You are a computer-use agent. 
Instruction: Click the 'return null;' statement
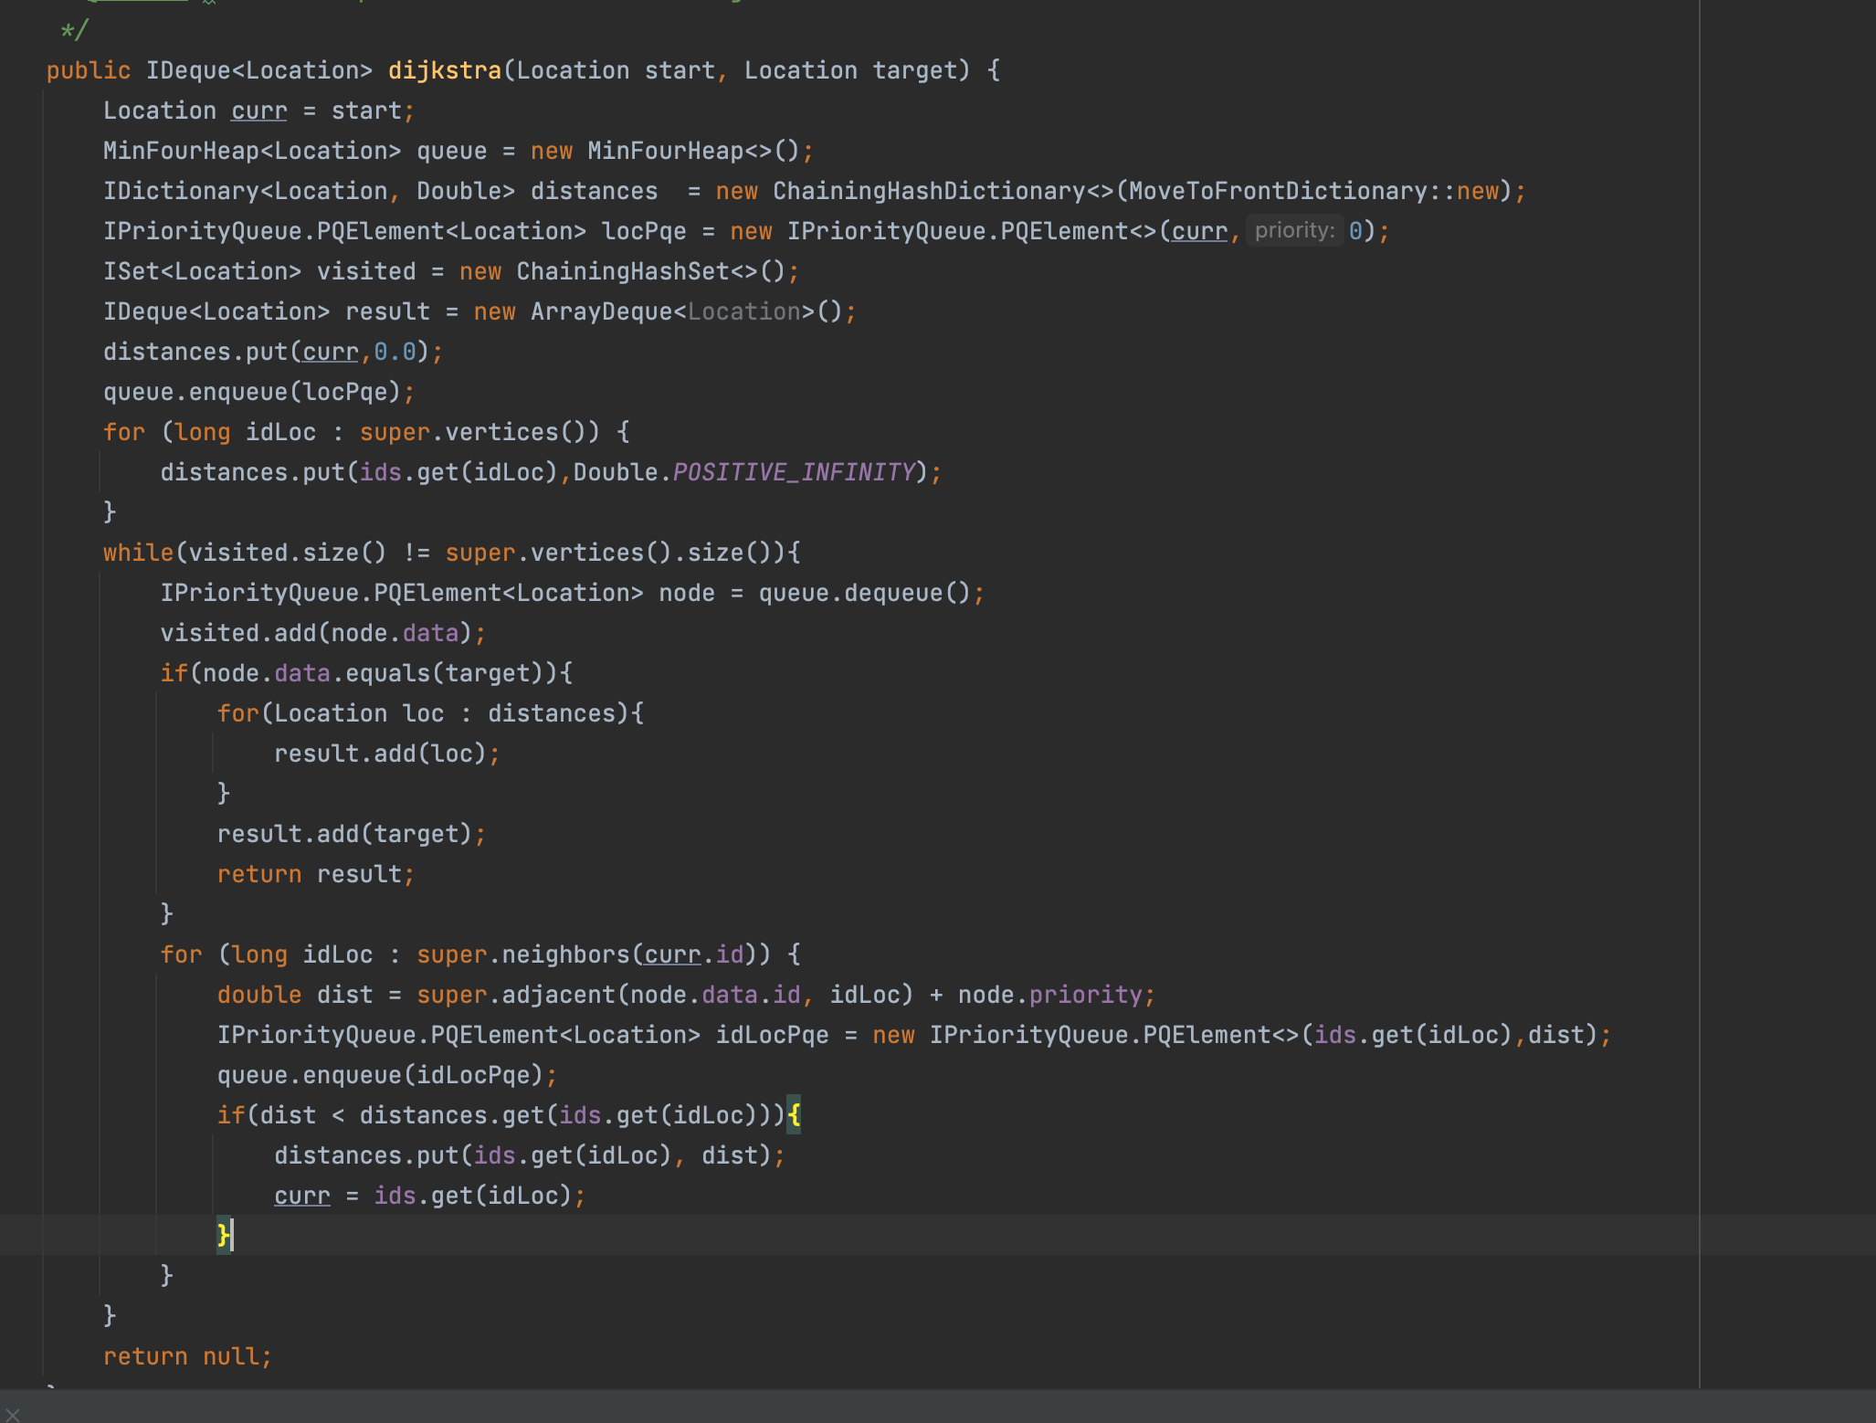point(187,1356)
